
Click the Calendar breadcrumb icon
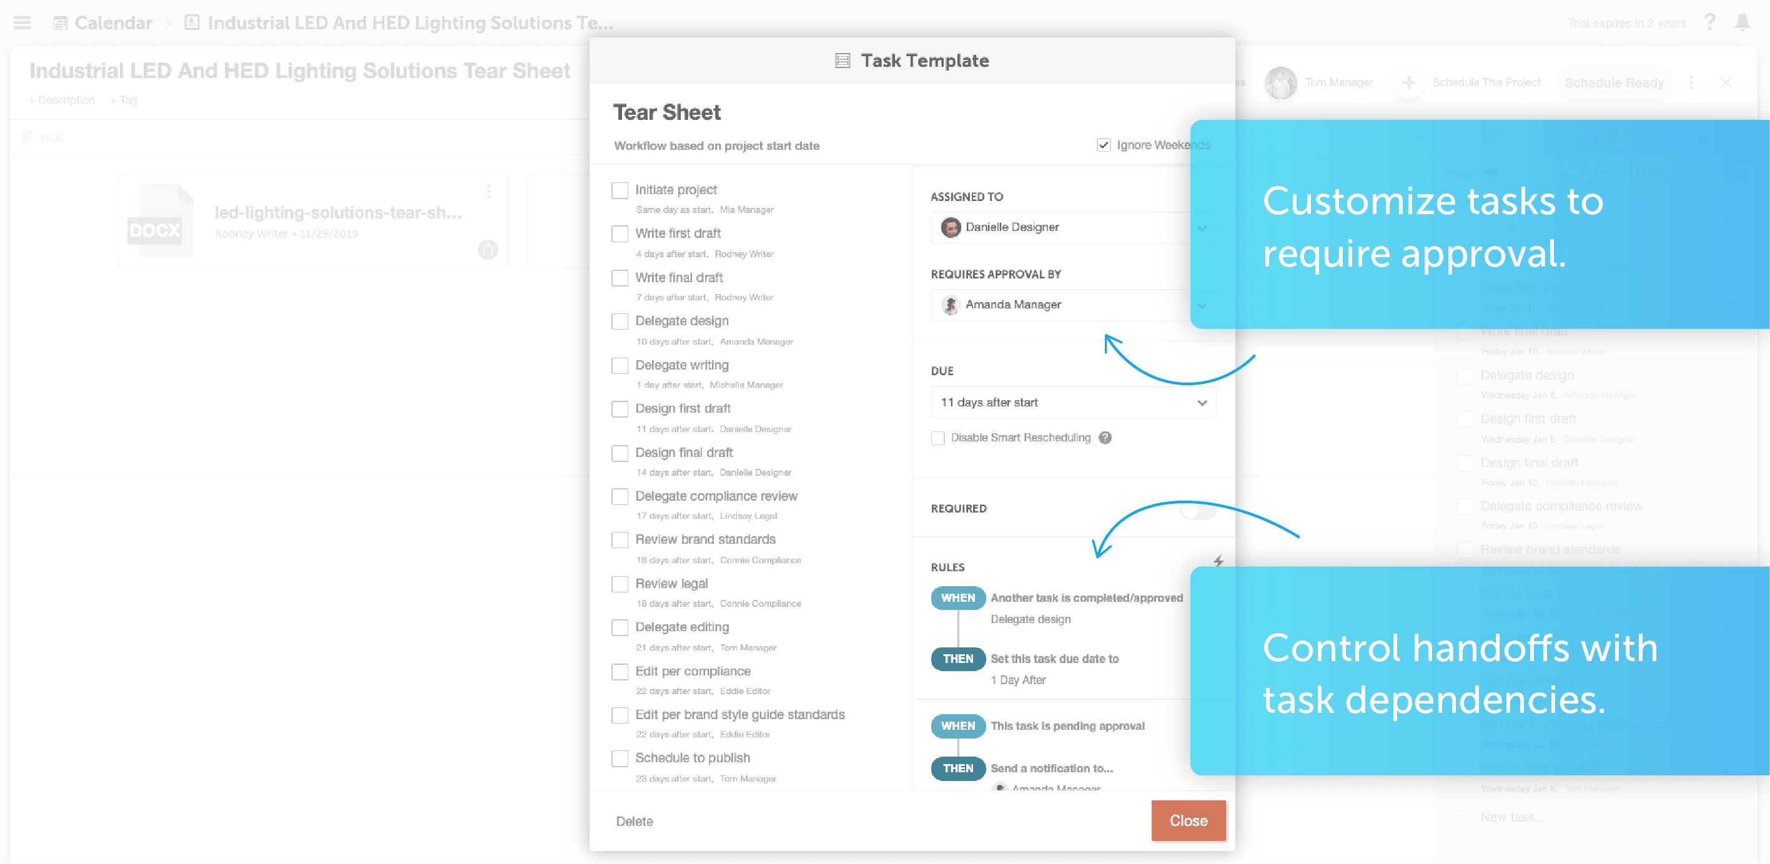tap(61, 22)
